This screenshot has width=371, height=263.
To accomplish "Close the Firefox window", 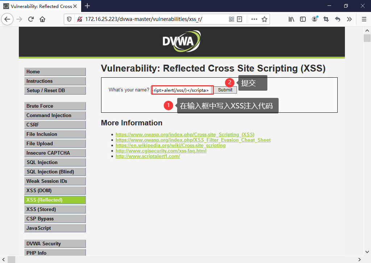I will [x=362, y=6].
